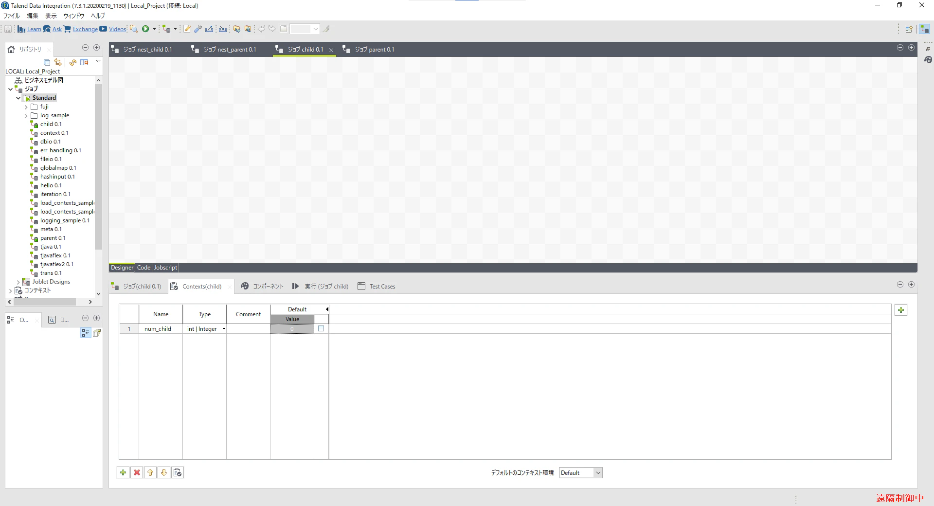Viewport: 934px width, 506px height.
Task: Maximize the repository panel
Action: click(96, 47)
